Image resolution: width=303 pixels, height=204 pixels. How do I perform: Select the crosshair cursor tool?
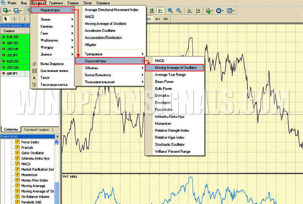[14, 18]
